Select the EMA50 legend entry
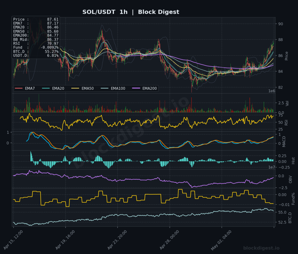The height and width of the screenshot is (254, 298). click(x=82, y=88)
